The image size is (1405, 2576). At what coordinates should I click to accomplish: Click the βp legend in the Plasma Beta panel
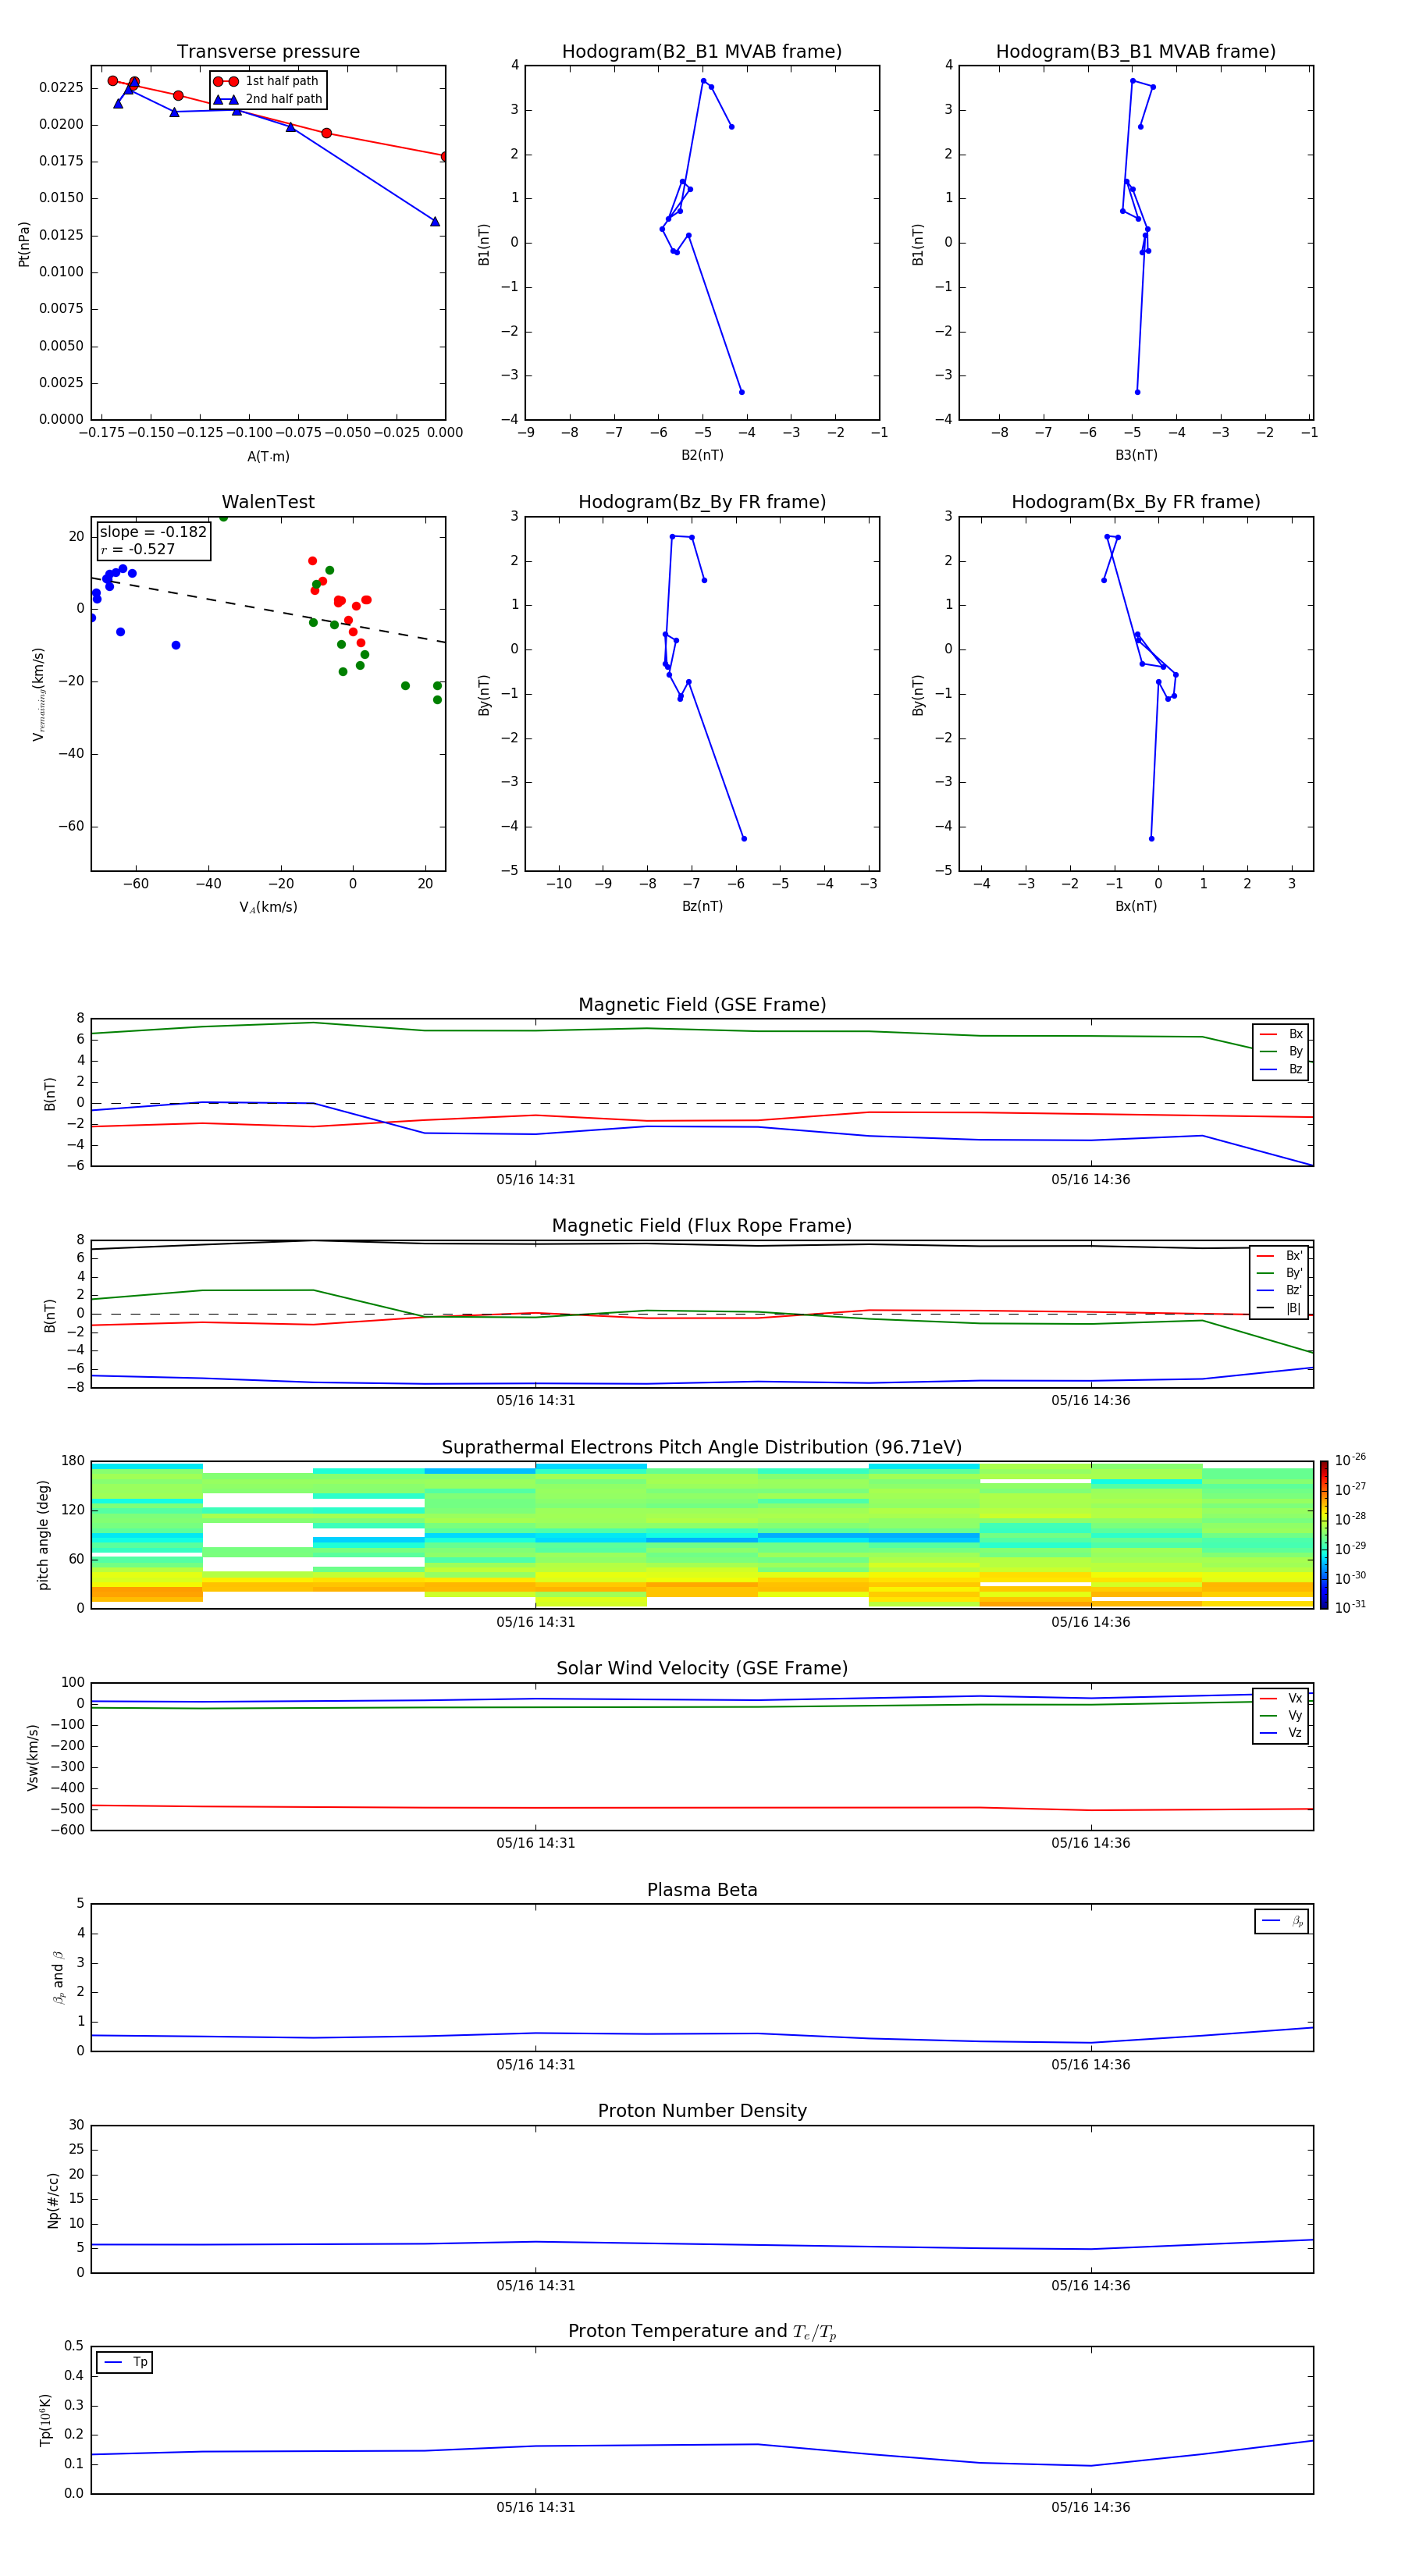click(x=1282, y=1921)
